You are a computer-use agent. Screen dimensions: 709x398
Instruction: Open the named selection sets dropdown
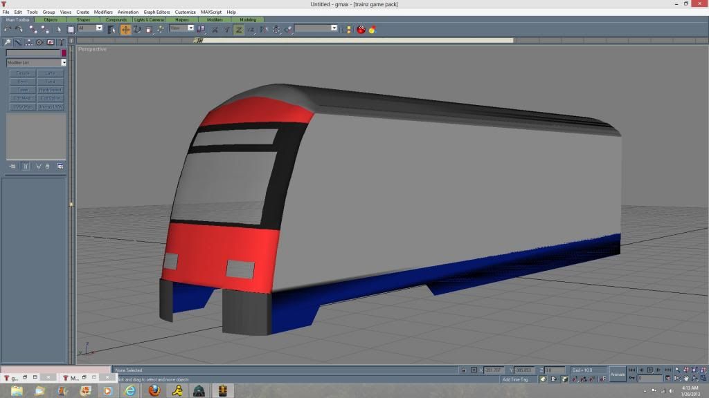[x=334, y=28]
